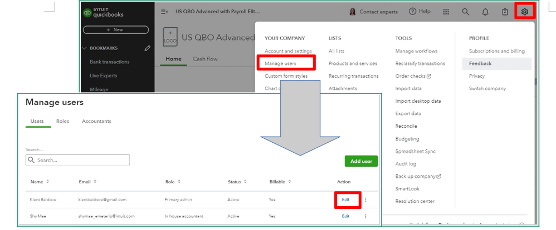Collapse the sidebar with the hamburger icon
Image resolution: width=556 pixels, height=230 pixels.
click(x=164, y=12)
